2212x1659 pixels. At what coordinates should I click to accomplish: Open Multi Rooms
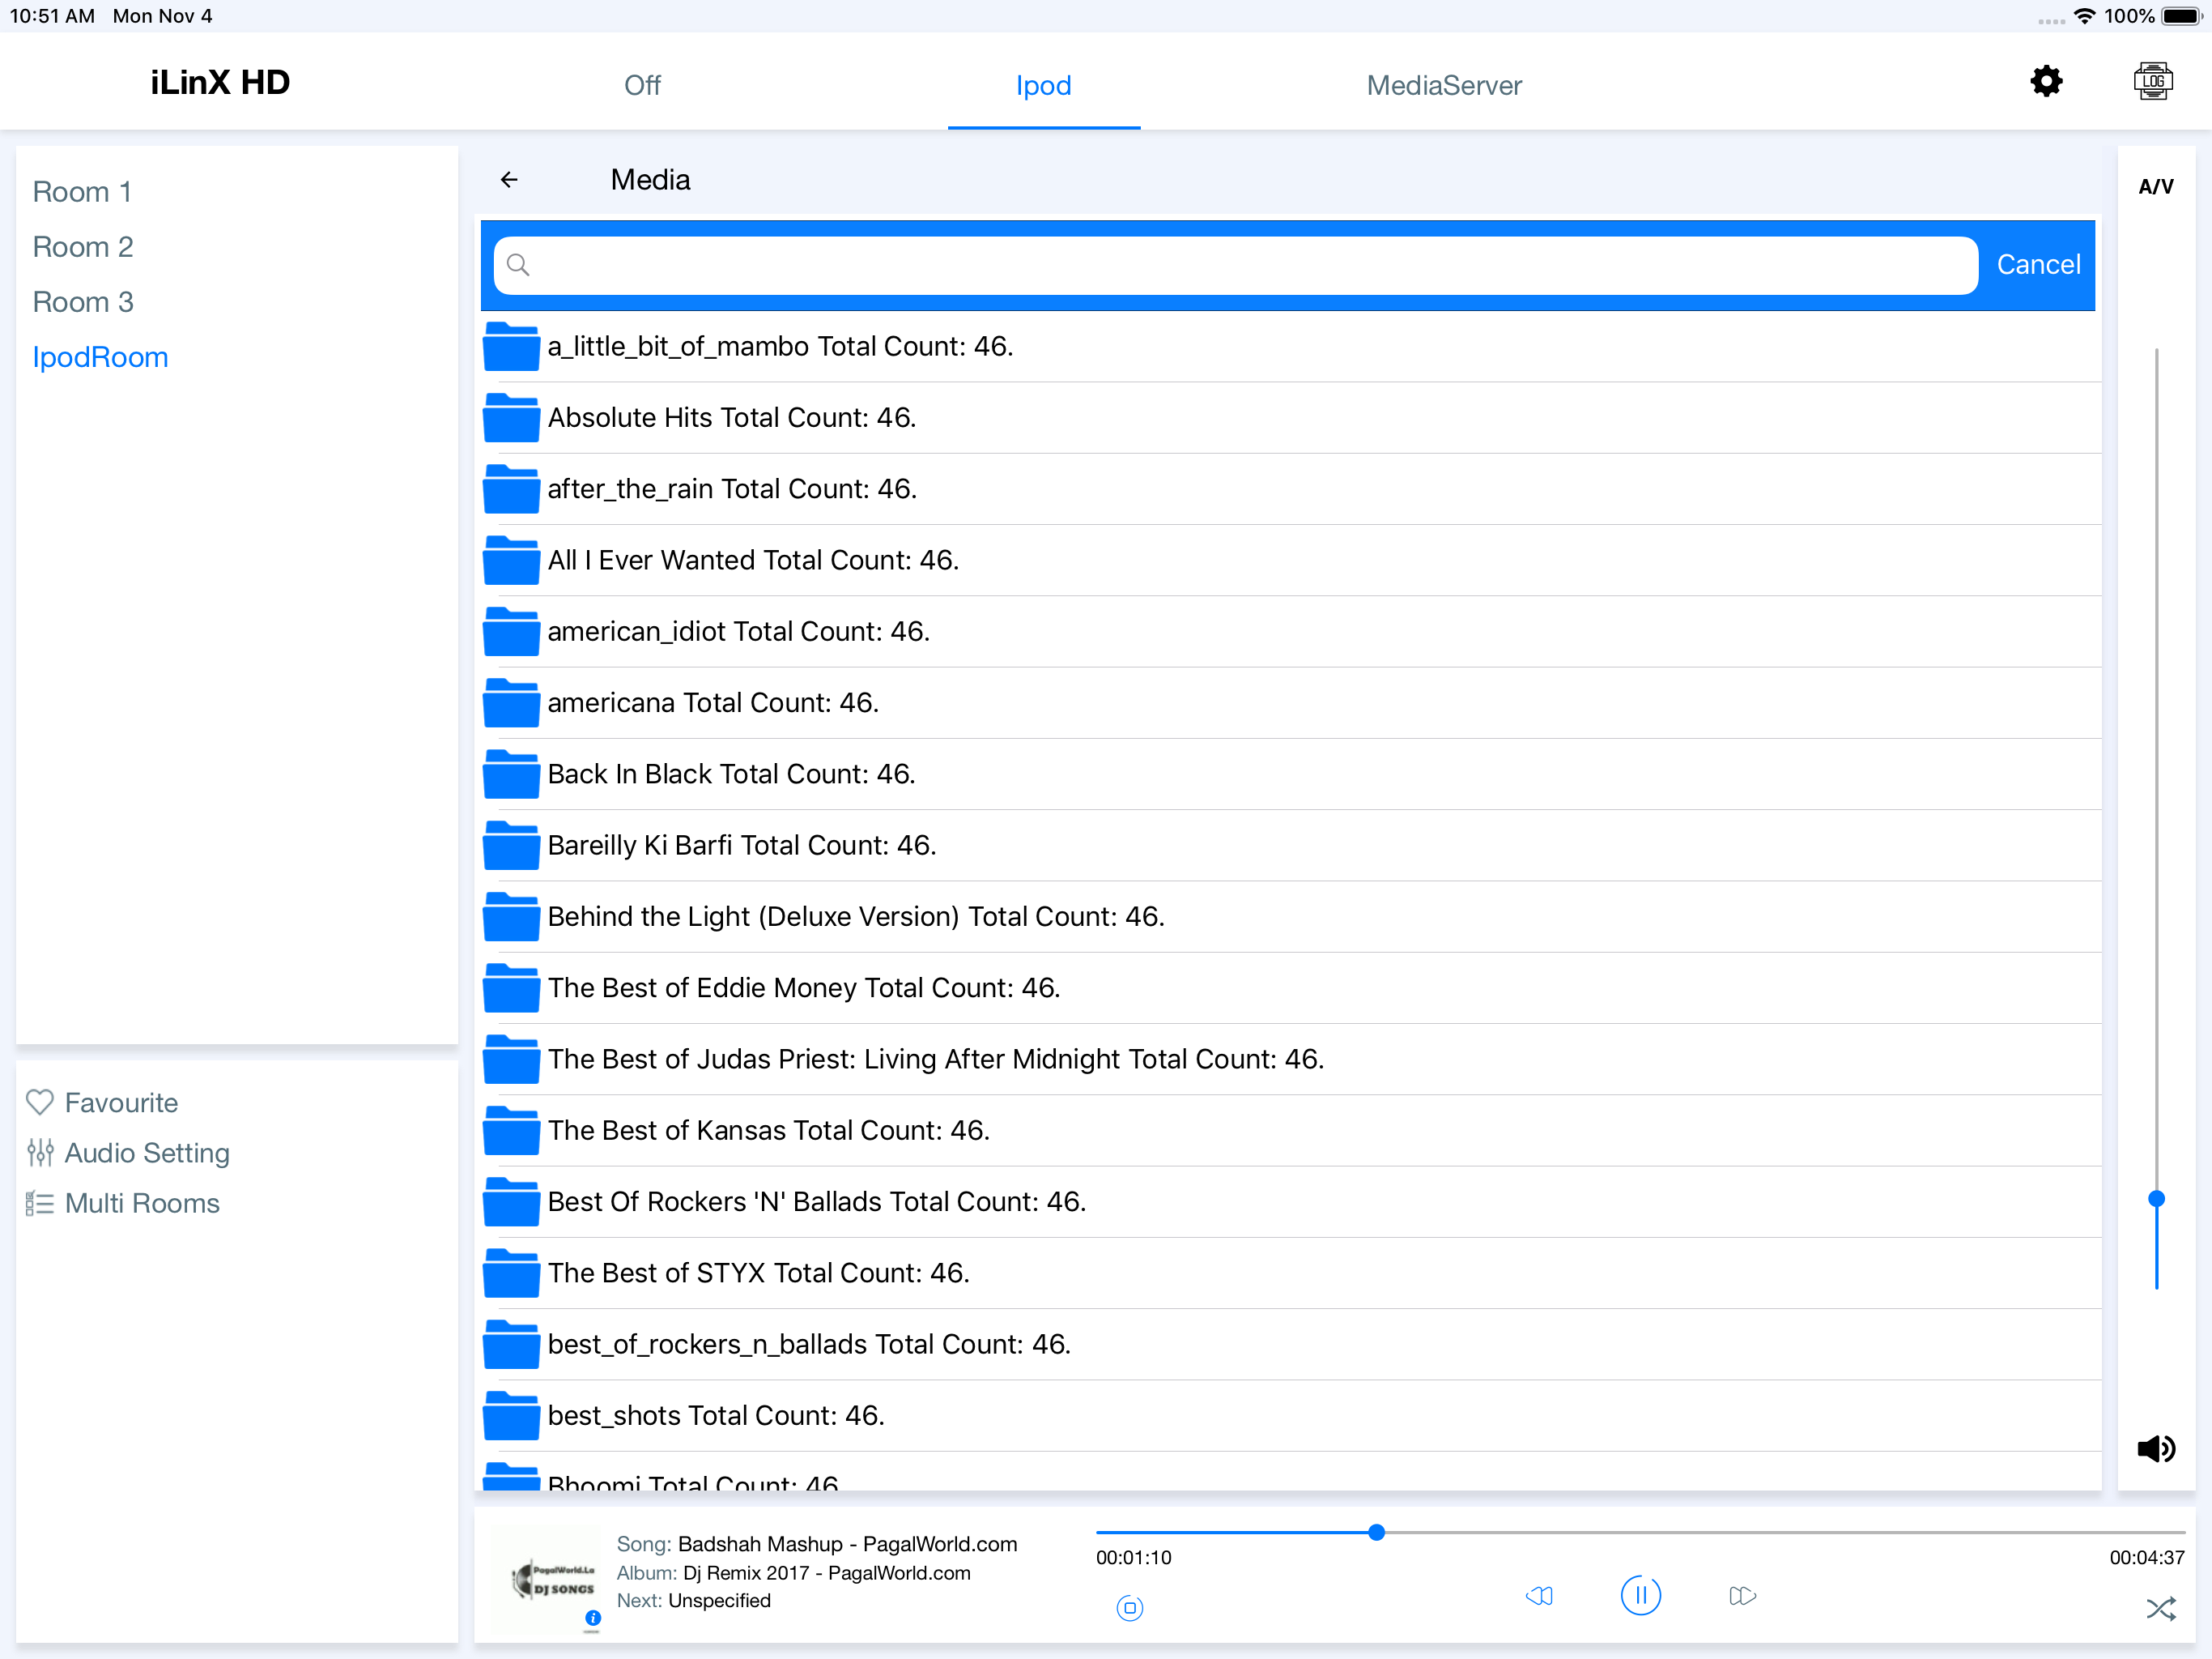pyautogui.click(x=142, y=1203)
